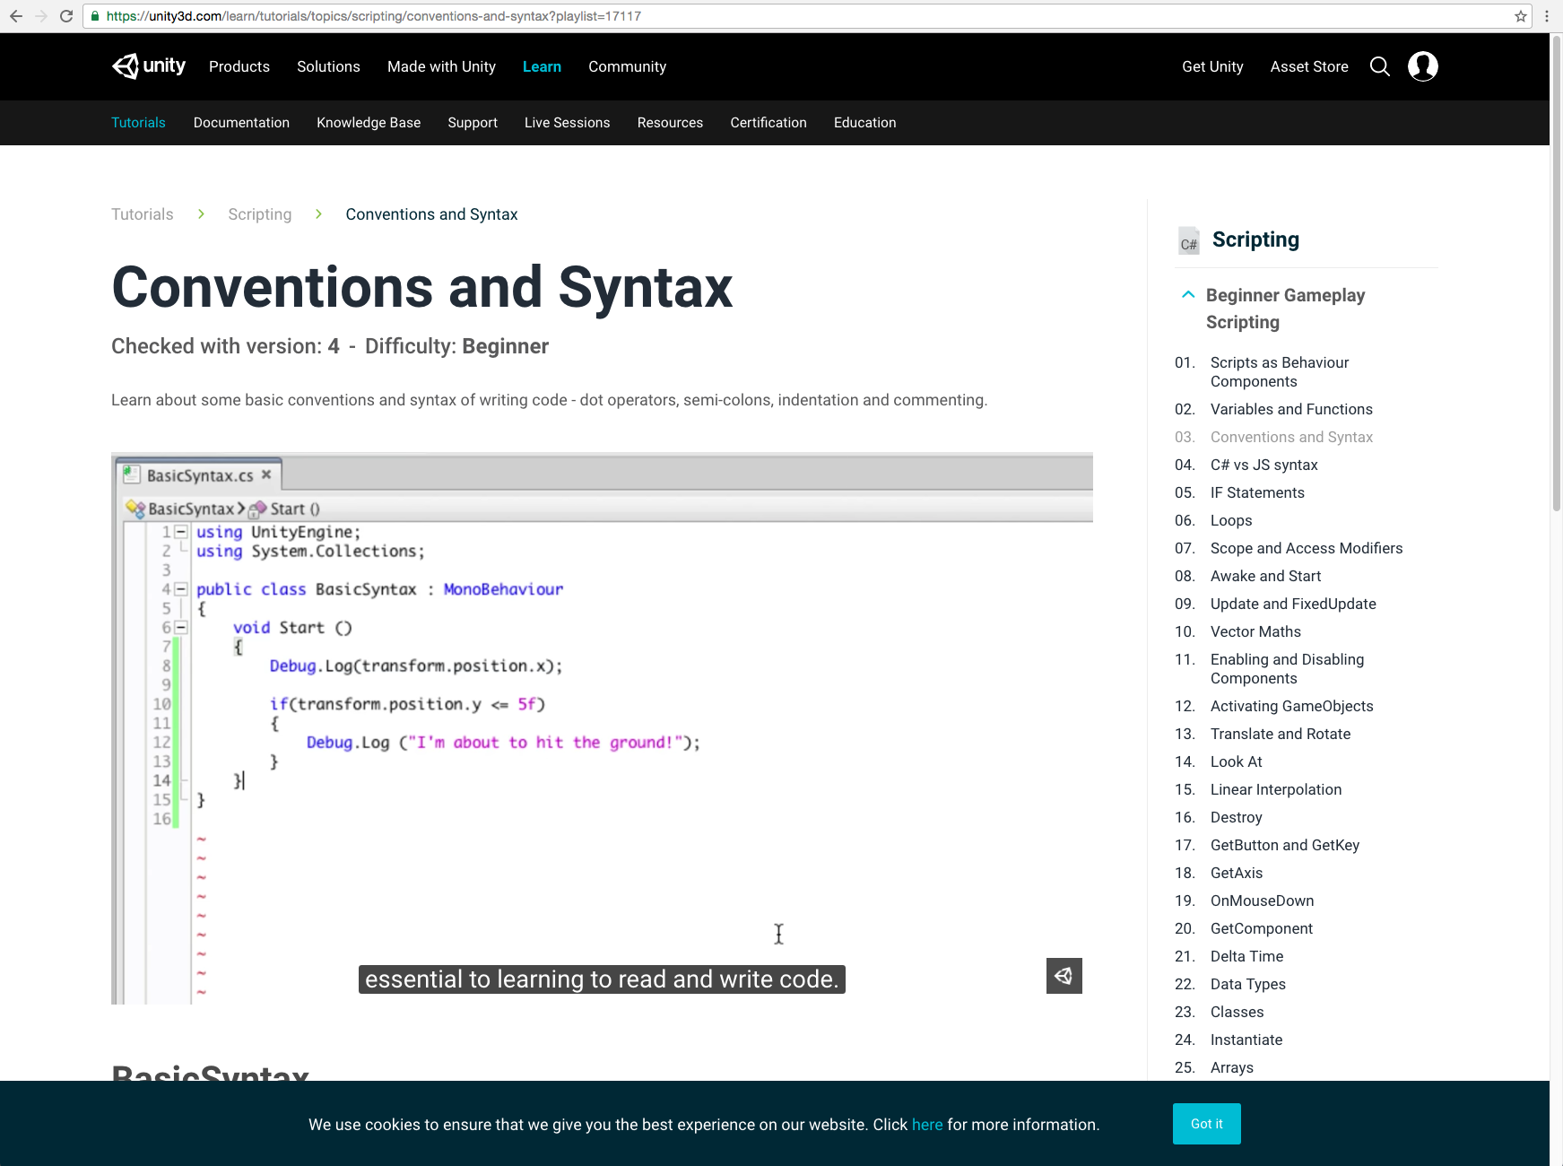
Task: Open the Education tab
Action: click(x=864, y=123)
